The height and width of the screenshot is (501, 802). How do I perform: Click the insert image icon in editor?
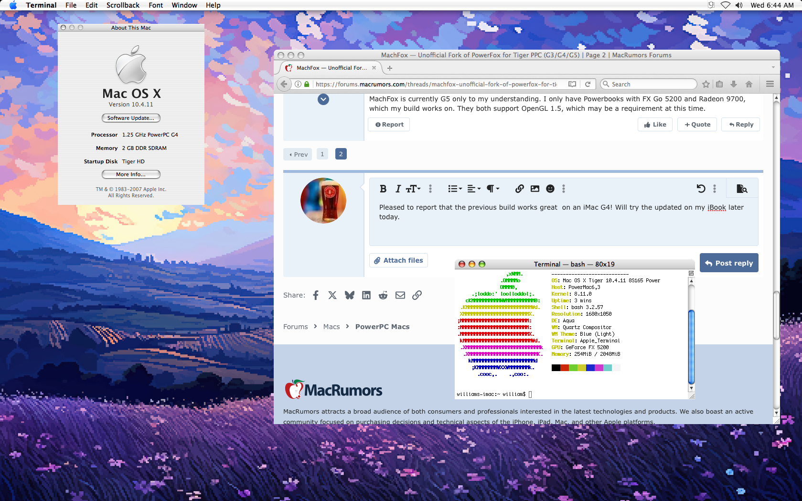pos(535,189)
